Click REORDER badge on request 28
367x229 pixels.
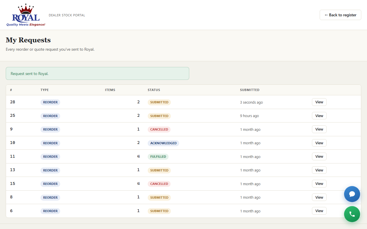pyautogui.click(x=50, y=102)
